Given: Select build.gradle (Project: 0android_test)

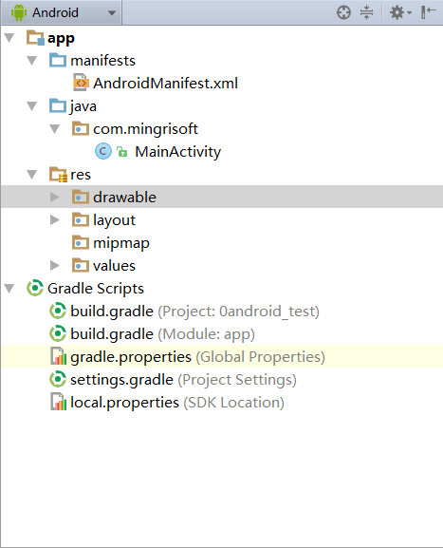Looking at the screenshot, I should coord(184,312).
